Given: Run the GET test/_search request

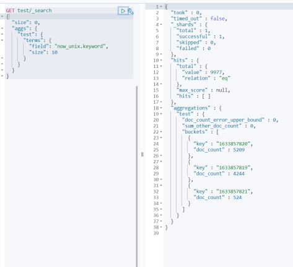Looking at the screenshot, I should pyautogui.click(x=123, y=11).
